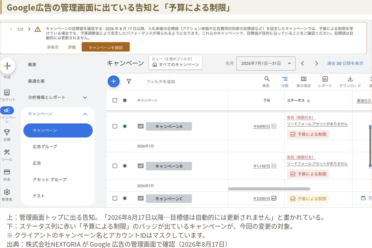Select アセット グループ in the navigation
The width and height of the screenshot is (372, 248).
pyautogui.click(x=49, y=180)
